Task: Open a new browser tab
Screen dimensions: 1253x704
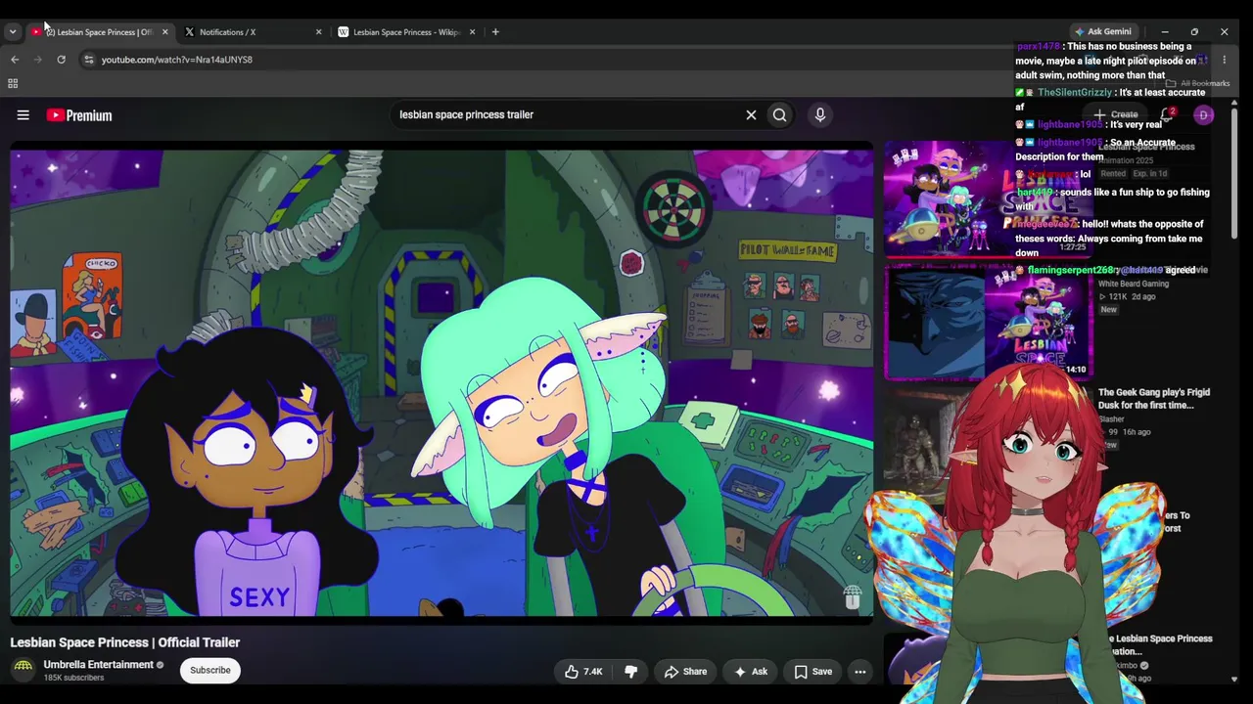Action: point(495,32)
